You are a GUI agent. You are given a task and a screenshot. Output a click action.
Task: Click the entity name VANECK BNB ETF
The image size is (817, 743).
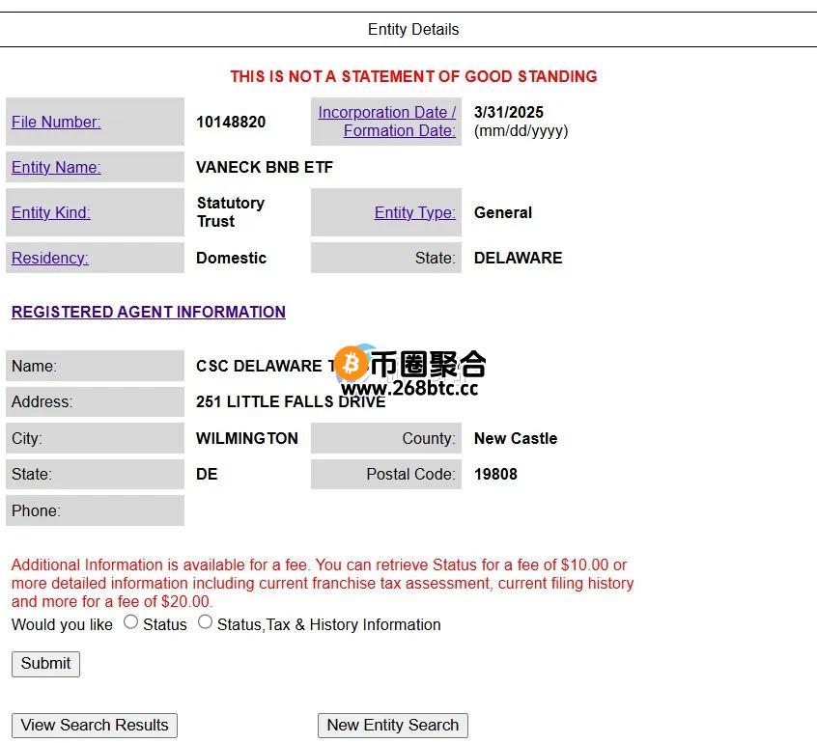pos(265,167)
